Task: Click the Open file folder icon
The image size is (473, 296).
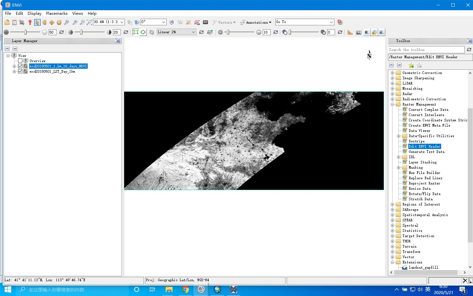Action: 7,22
